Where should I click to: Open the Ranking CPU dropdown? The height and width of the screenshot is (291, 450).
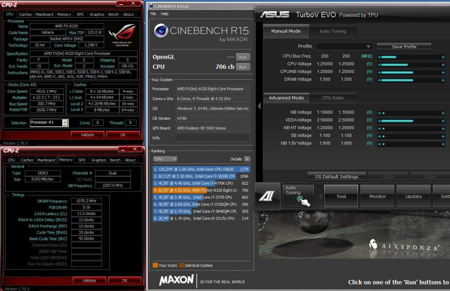[165, 159]
